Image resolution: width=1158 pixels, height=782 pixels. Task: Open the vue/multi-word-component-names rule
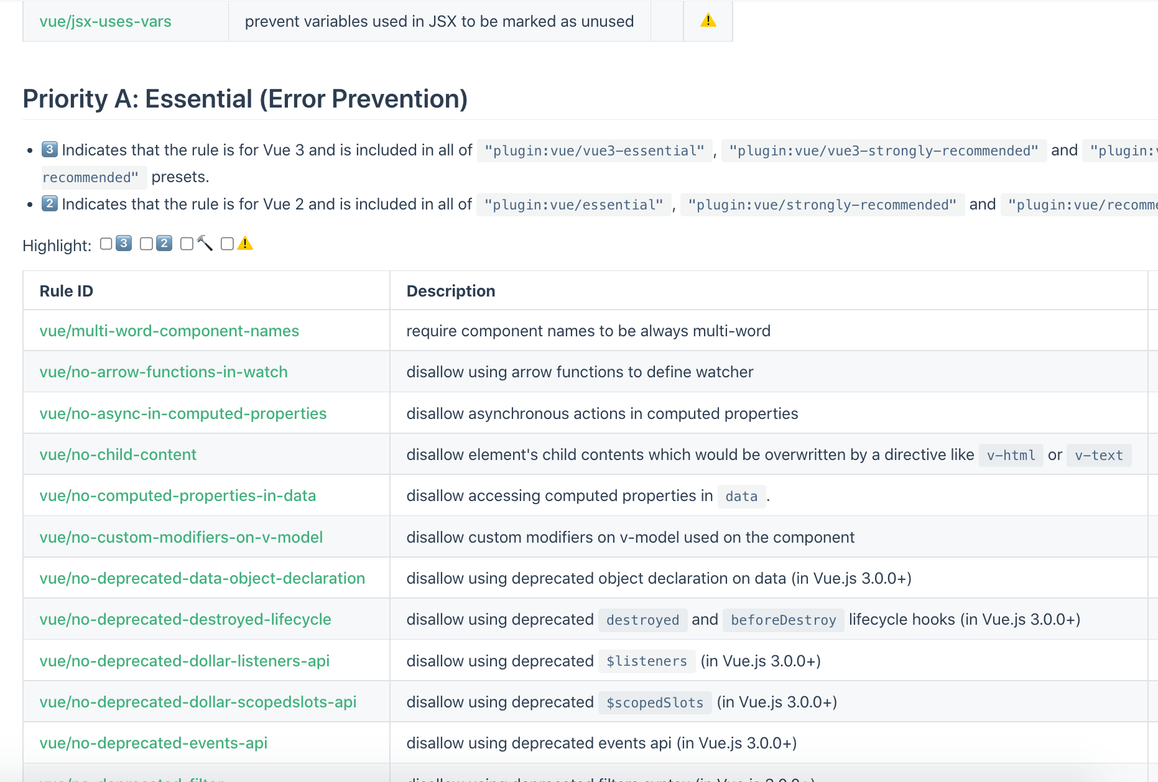pyautogui.click(x=169, y=331)
